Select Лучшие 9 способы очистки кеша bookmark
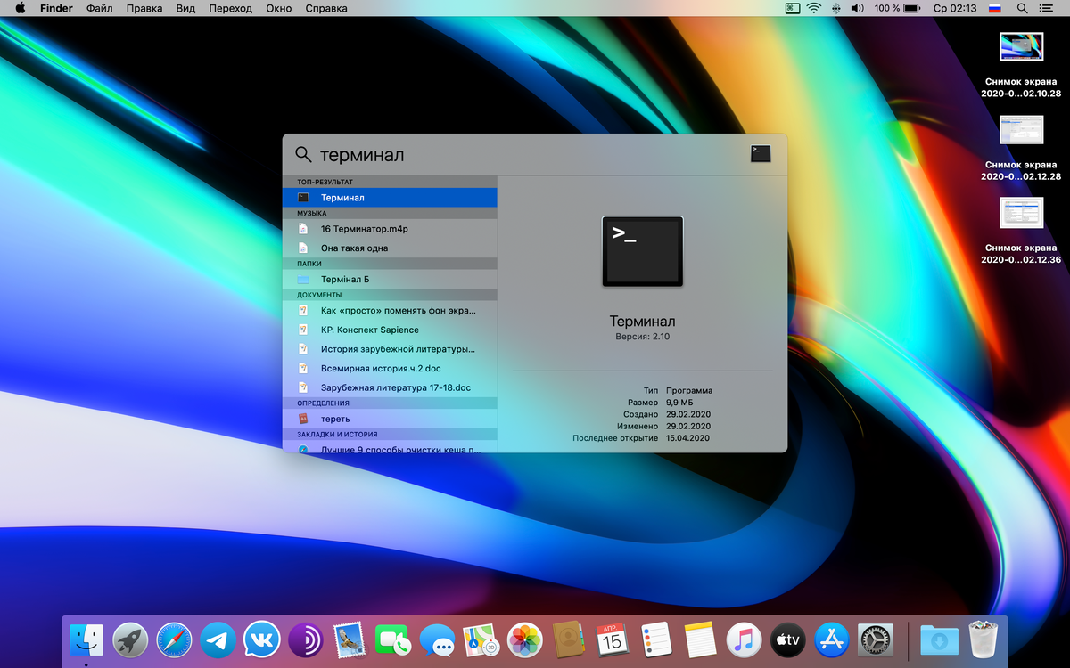The image size is (1070, 668). pos(390,448)
